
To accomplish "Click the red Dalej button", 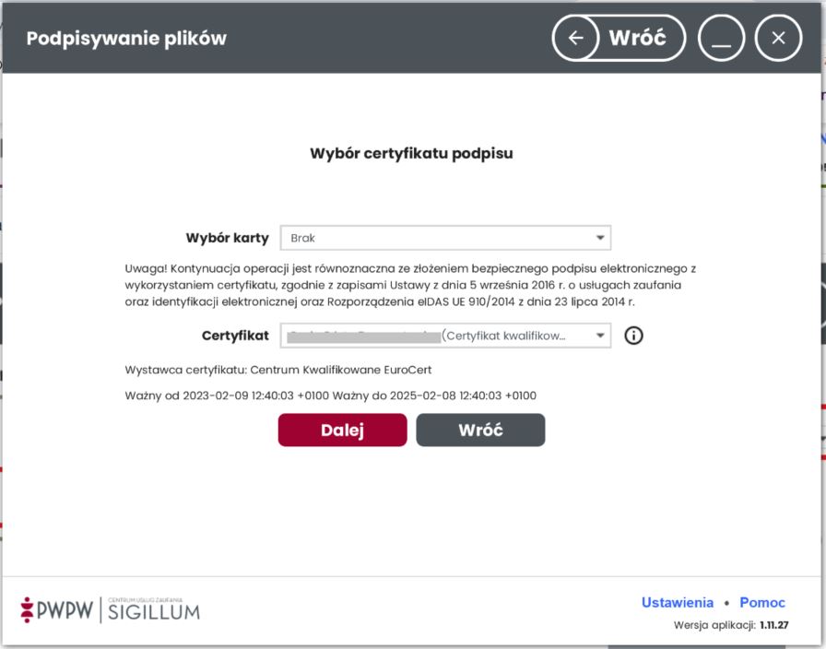I will (342, 430).
